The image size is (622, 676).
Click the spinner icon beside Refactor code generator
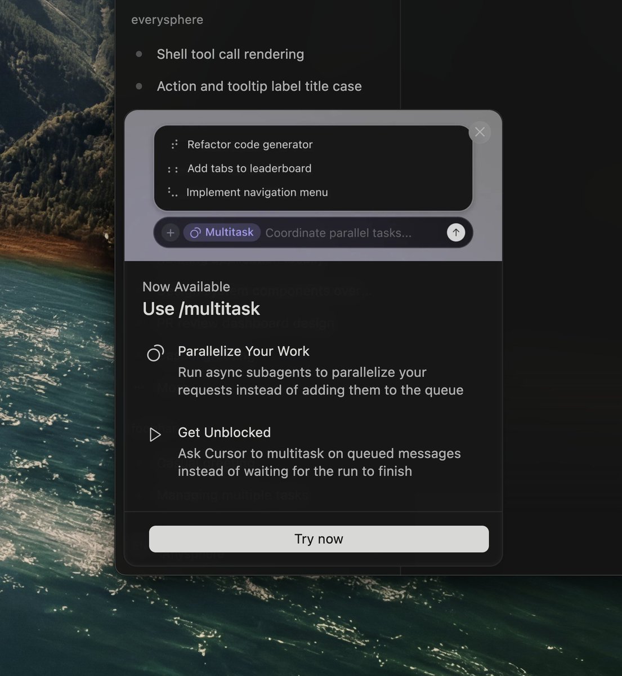click(x=173, y=145)
